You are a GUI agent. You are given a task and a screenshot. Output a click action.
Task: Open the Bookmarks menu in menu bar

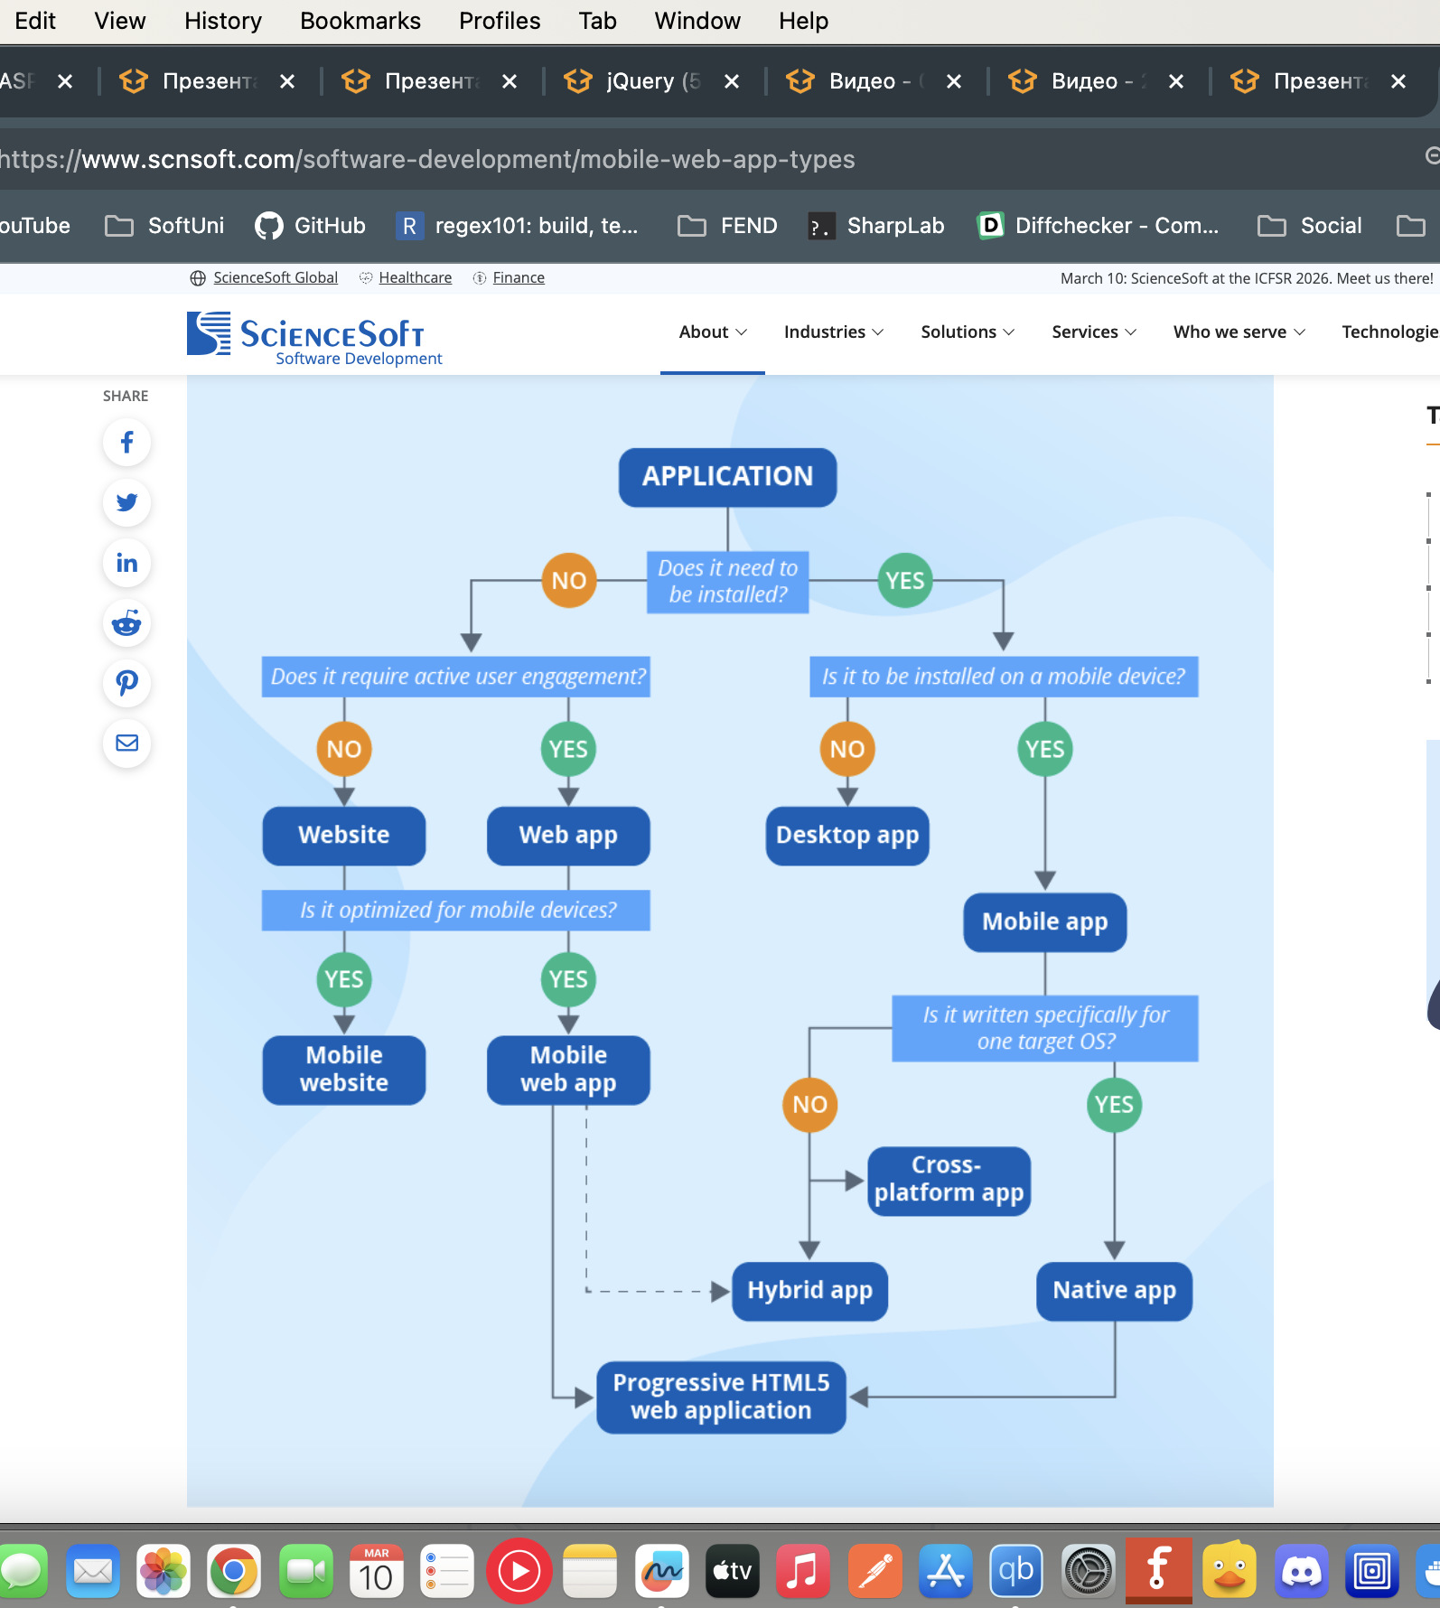[x=360, y=21]
